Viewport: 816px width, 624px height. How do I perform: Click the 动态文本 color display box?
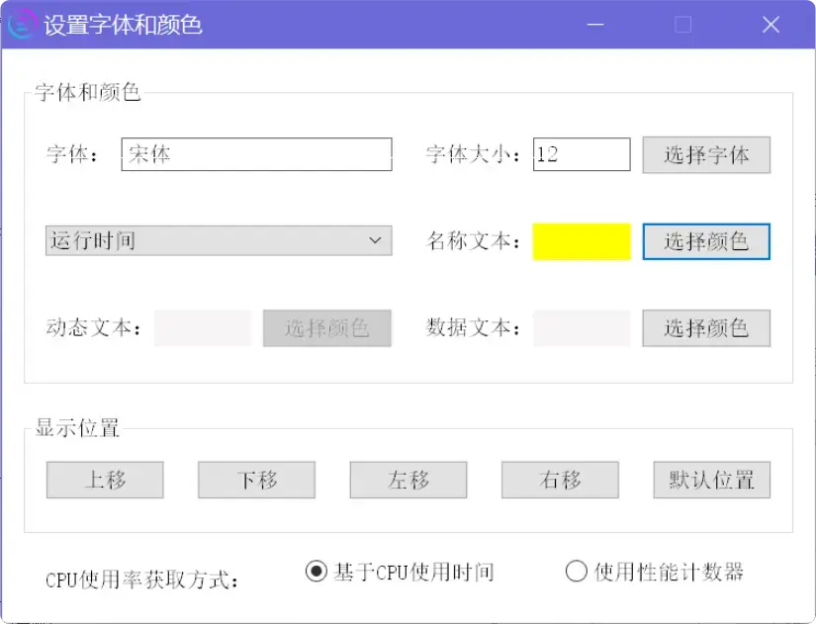[202, 328]
